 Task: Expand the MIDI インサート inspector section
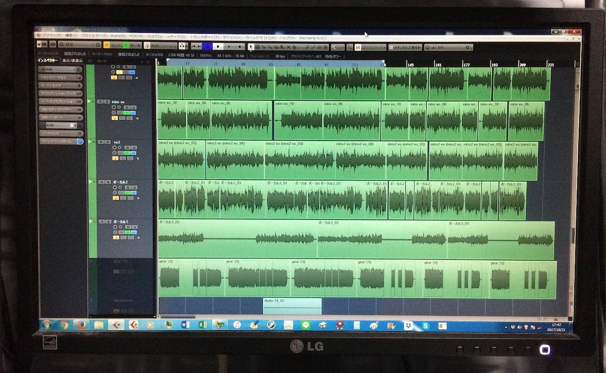61,117
